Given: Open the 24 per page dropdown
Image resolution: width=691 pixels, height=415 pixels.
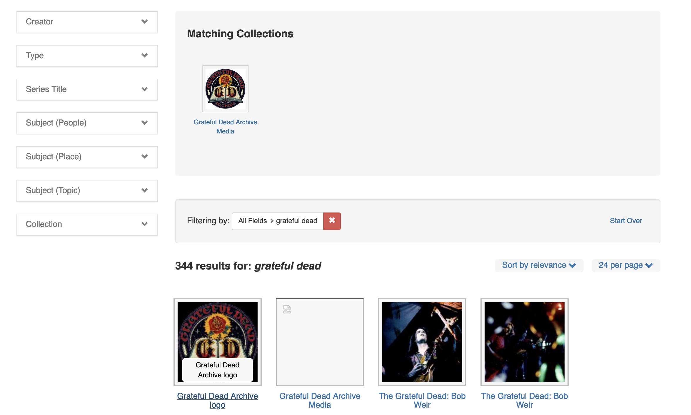Looking at the screenshot, I should (626, 265).
